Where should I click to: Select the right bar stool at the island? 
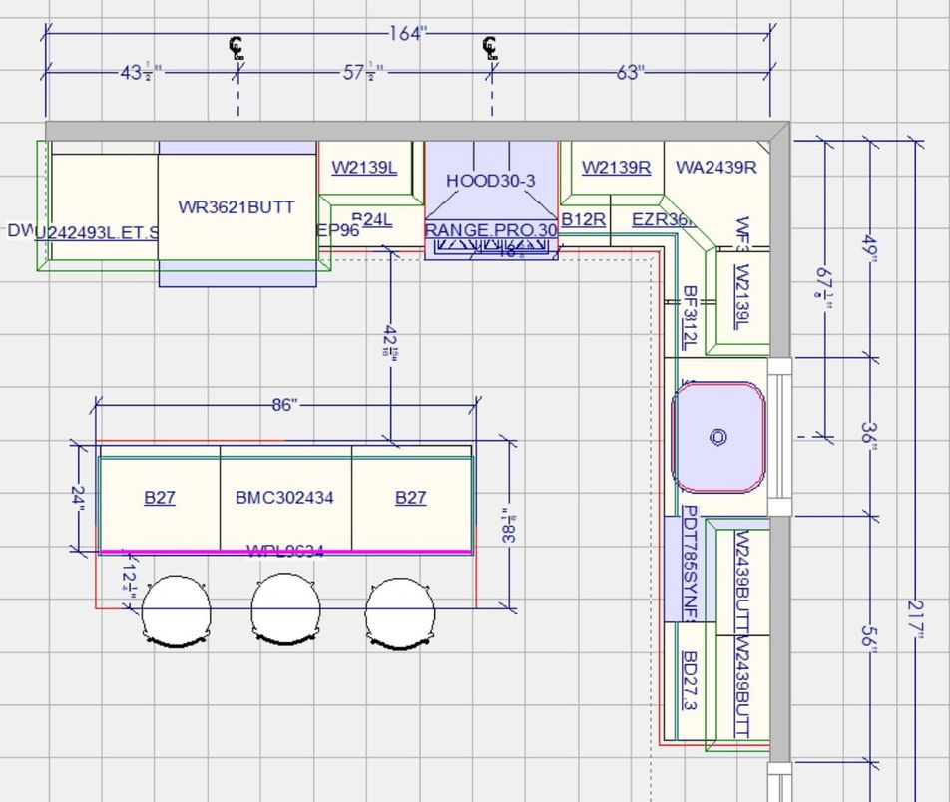click(x=402, y=609)
